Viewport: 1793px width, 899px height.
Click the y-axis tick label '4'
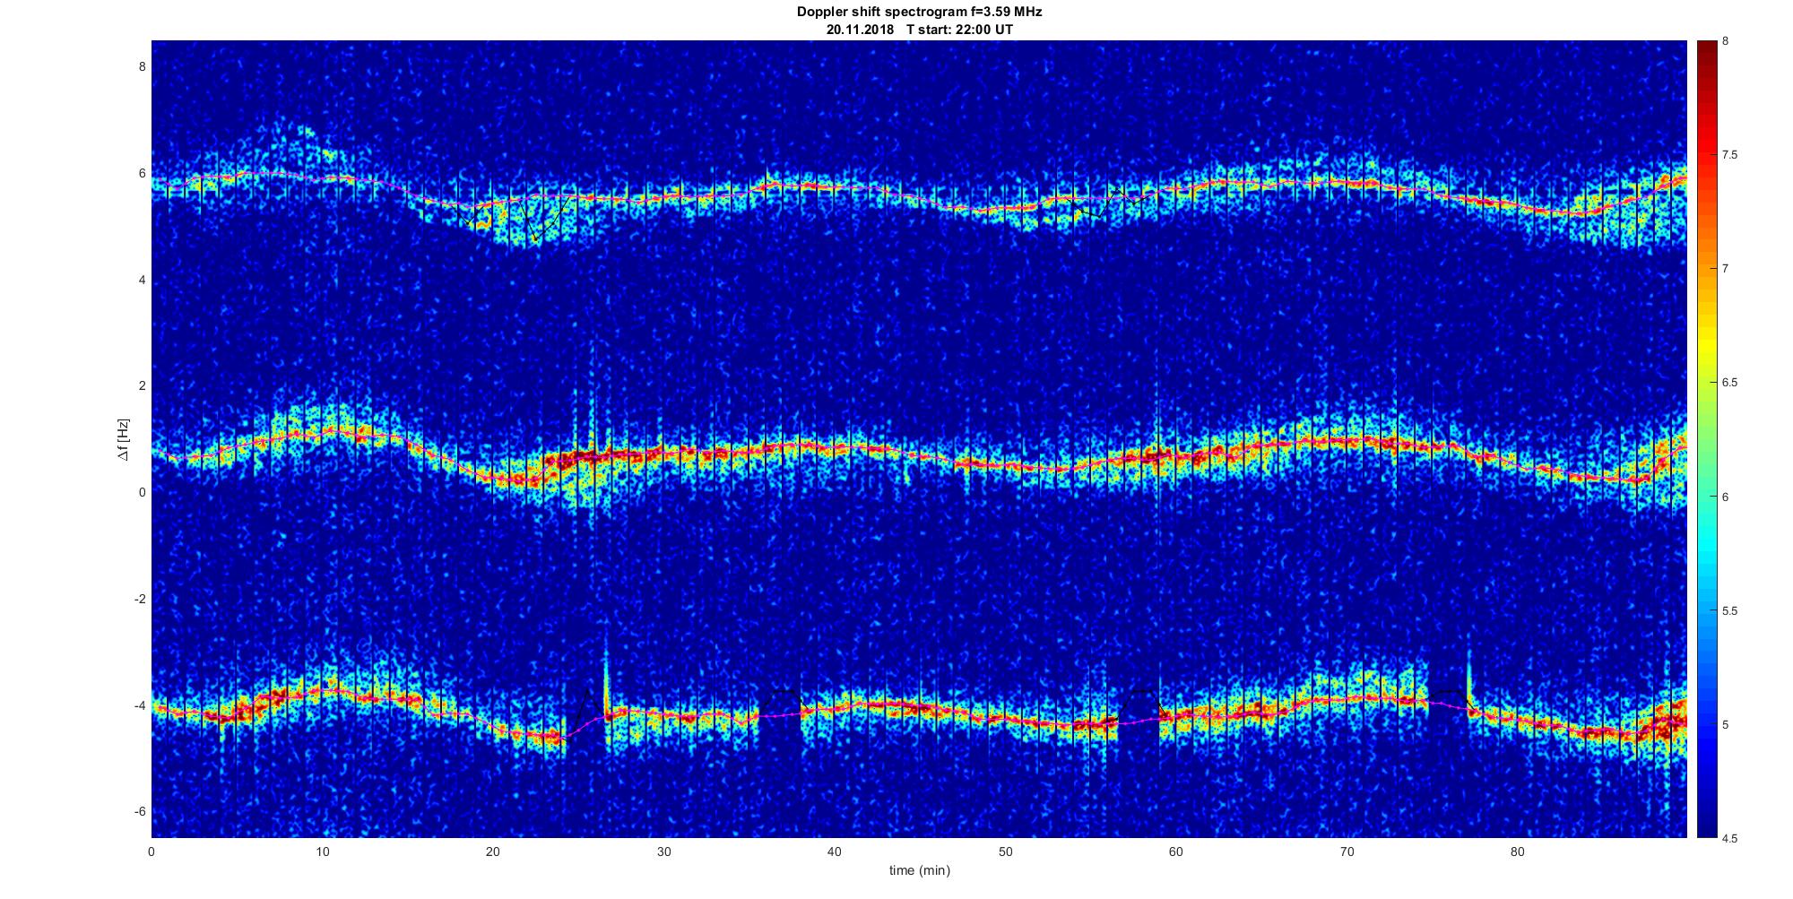(x=141, y=280)
